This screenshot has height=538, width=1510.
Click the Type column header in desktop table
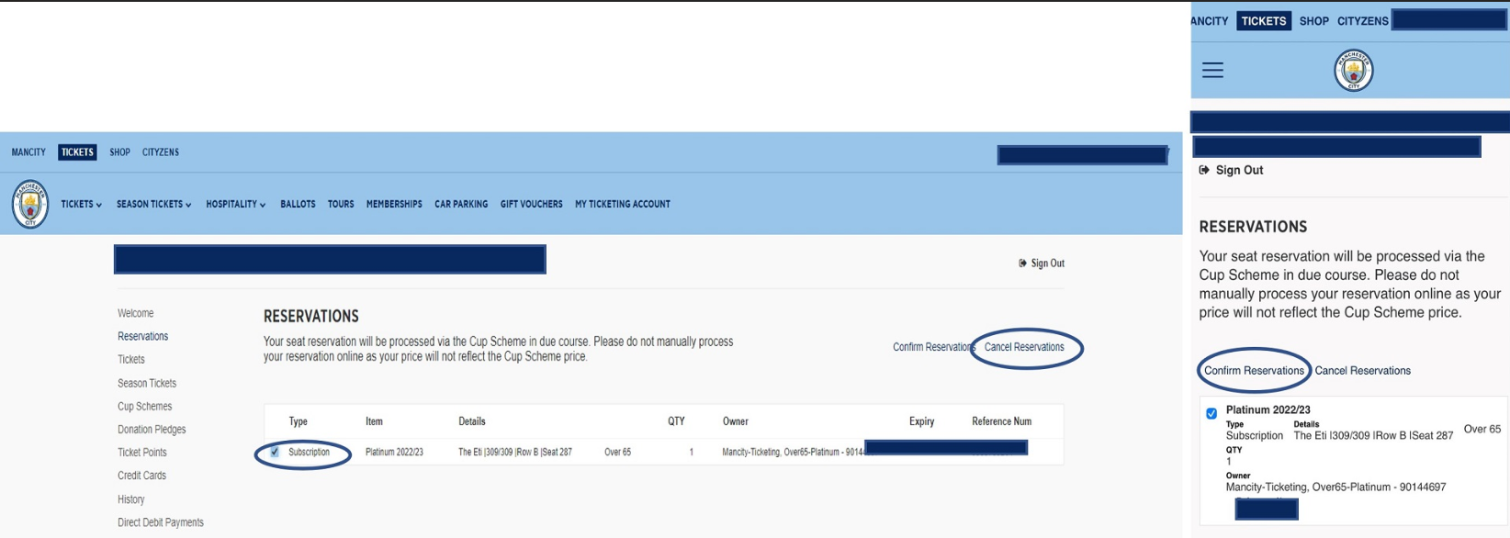click(x=299, y=421)
